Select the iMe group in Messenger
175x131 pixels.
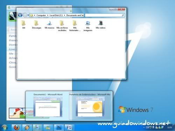tap(11, 54)
